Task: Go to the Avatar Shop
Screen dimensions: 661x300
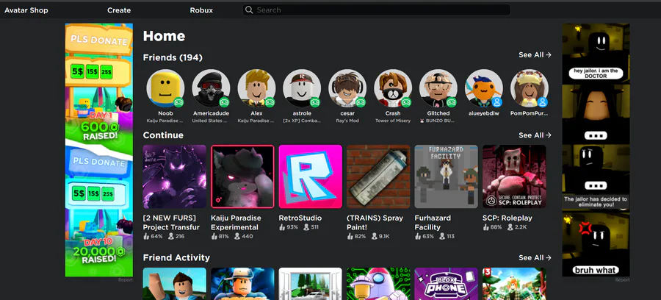Action: click(x=26, y=10)
